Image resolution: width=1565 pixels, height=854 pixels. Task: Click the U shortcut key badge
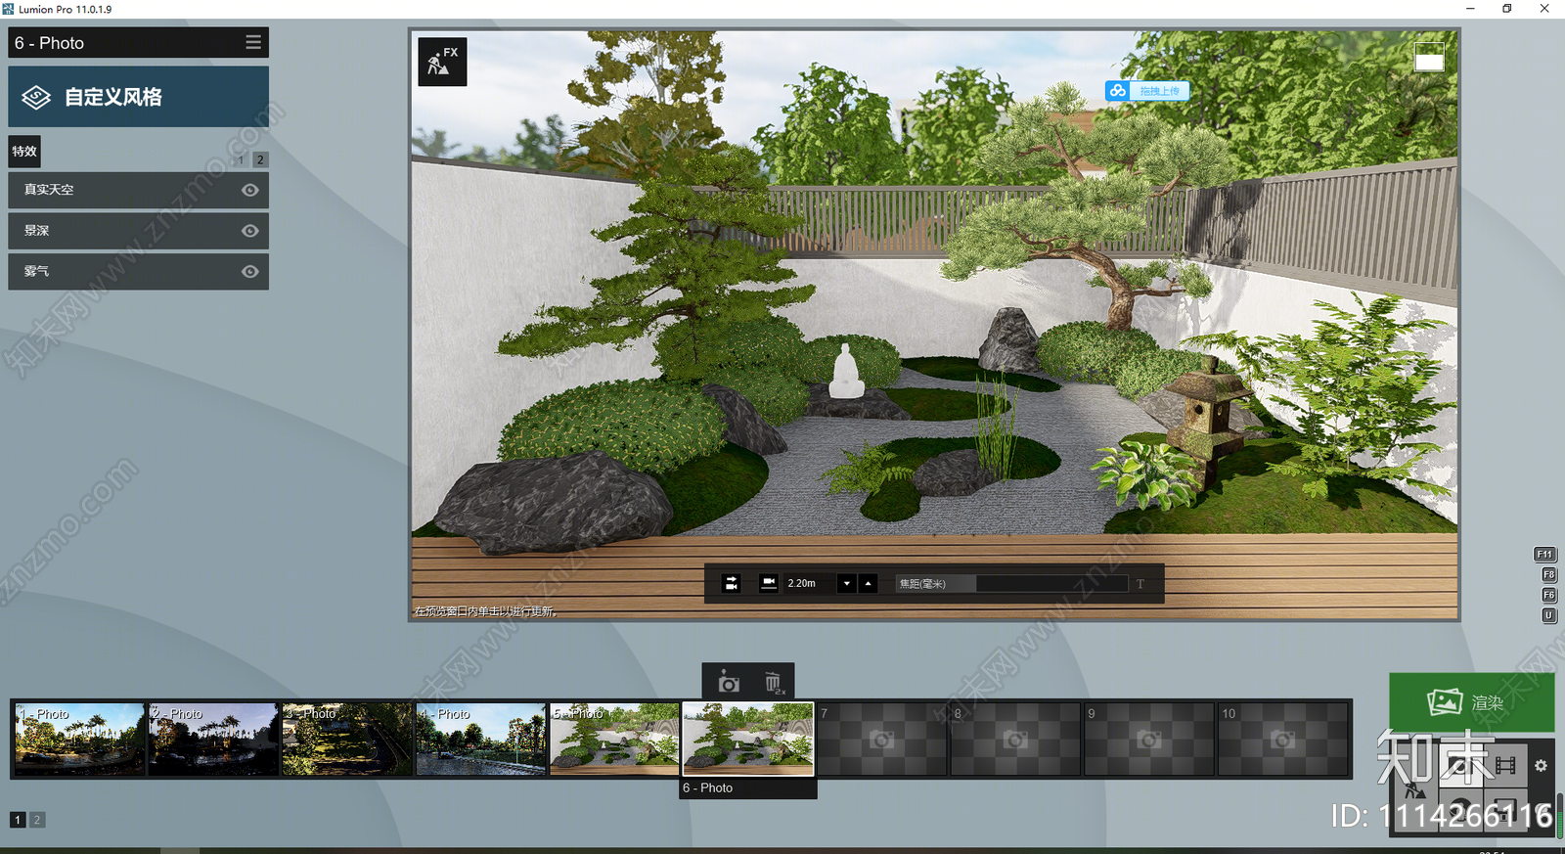point(1549,616)
